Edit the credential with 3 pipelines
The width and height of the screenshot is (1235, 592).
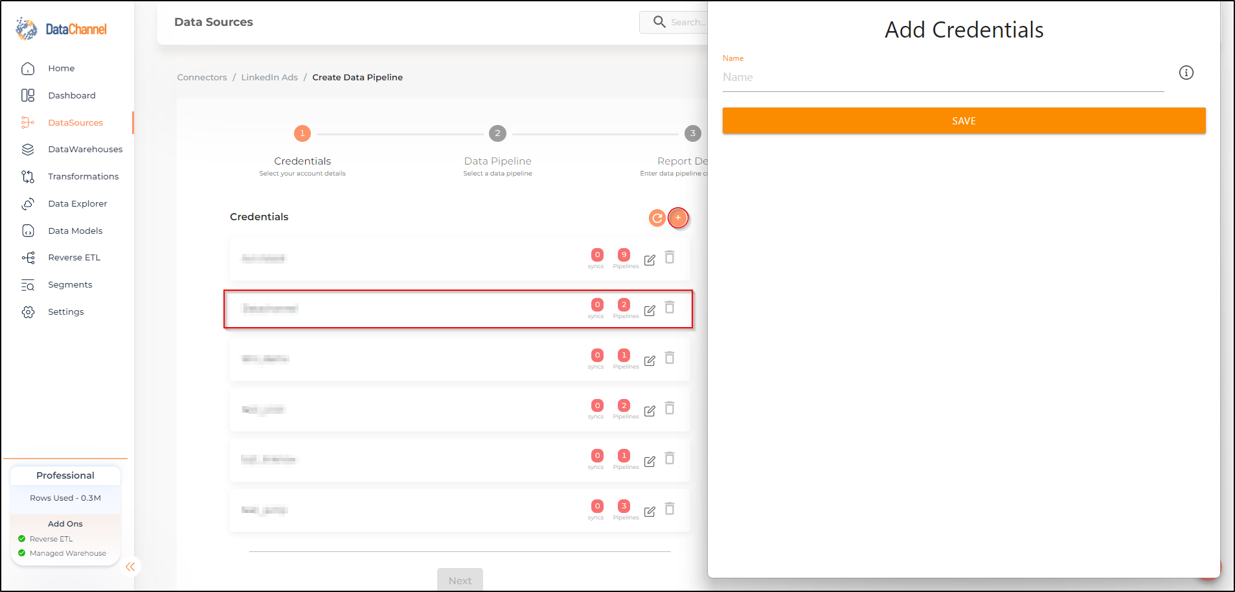650,512
